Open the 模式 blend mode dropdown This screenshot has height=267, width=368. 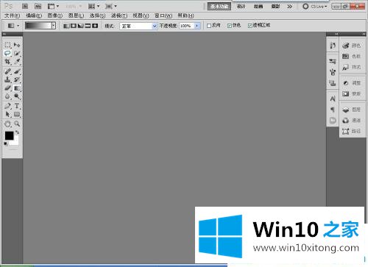[138, 26]
